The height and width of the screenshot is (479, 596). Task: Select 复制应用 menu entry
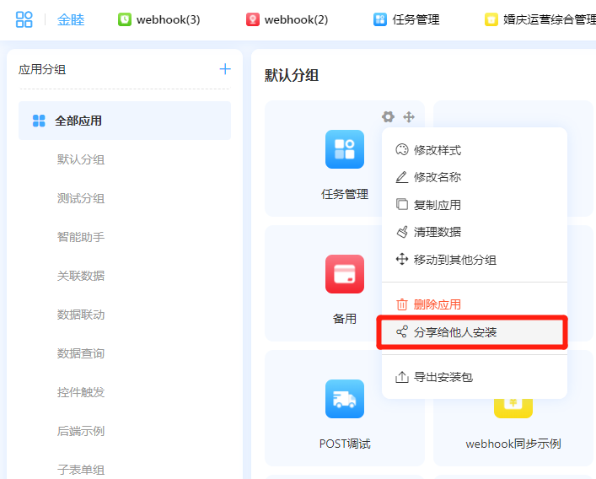pos(437,205)
